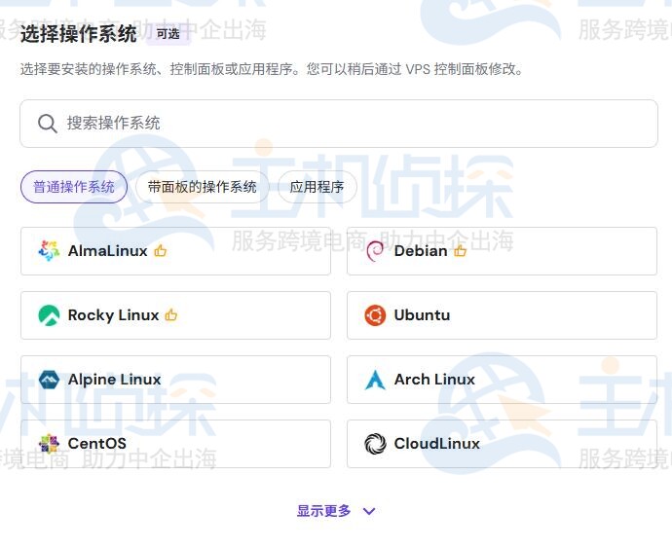This screenshot has height=548, width=672.
Task: Select the Arch Linux card
Action: [x=502, y=380]
